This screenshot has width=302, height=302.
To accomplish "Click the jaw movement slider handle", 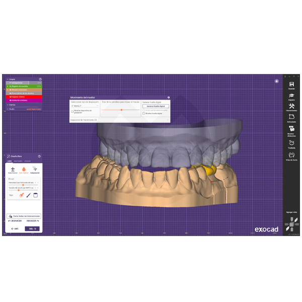I will pos(121,110).
